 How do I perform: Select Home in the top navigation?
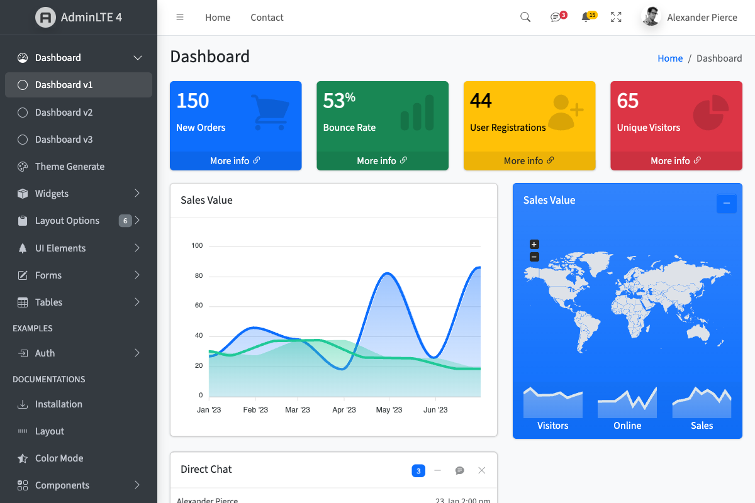tap(218, 17)
